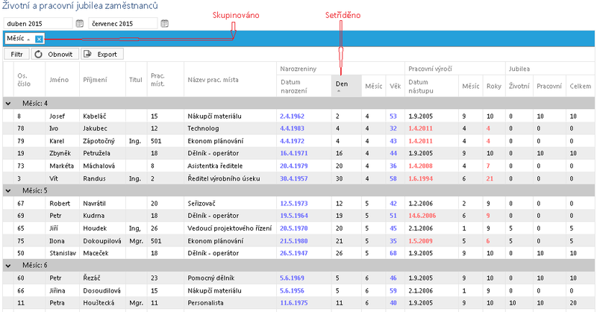Viewport: 597px width, 312px height.
Task: Sort by Celkem column header
Action: pos(581,86)
